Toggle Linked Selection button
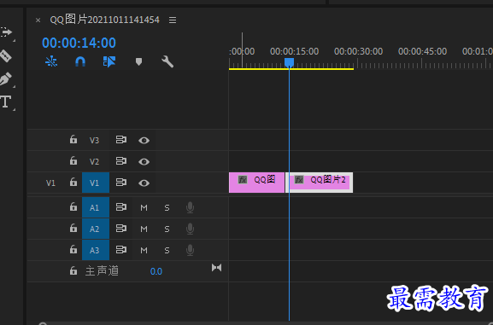493x325 pixels. [x=109, y=61]
